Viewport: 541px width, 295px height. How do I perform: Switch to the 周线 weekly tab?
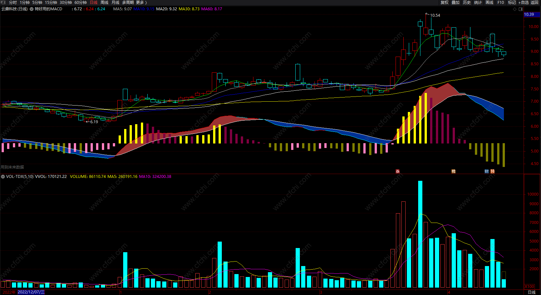104,2
